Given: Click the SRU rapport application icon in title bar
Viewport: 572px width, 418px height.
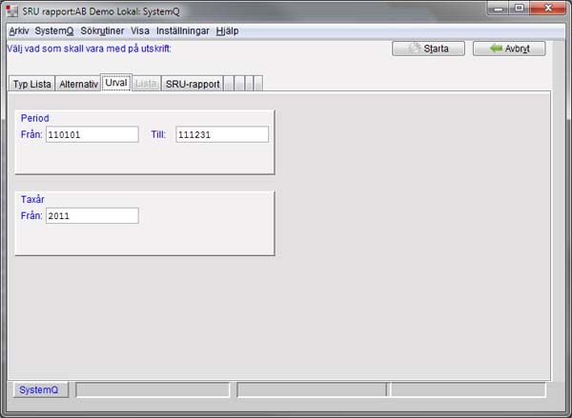Looking at the screenshot, I should (x=12, y=10).
